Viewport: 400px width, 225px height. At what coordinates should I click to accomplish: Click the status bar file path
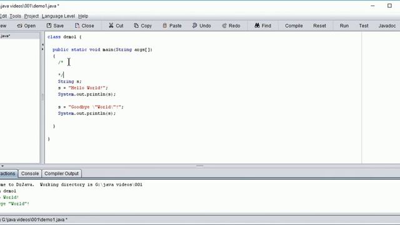point(34,219)
